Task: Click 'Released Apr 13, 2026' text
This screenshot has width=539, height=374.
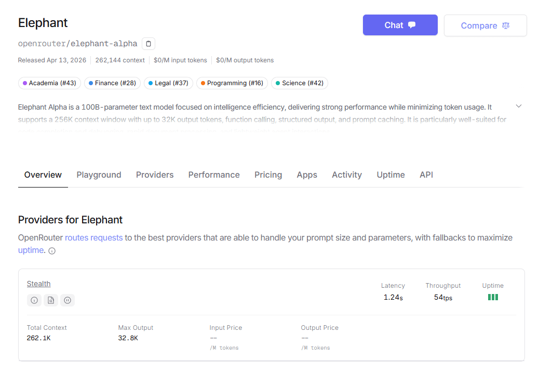Action: [x=52, y=60]
